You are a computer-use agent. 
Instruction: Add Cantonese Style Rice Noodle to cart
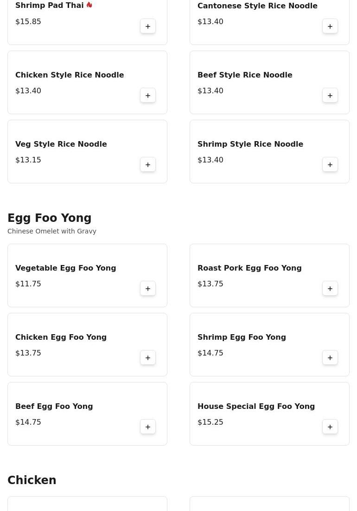tap(330, 26)
